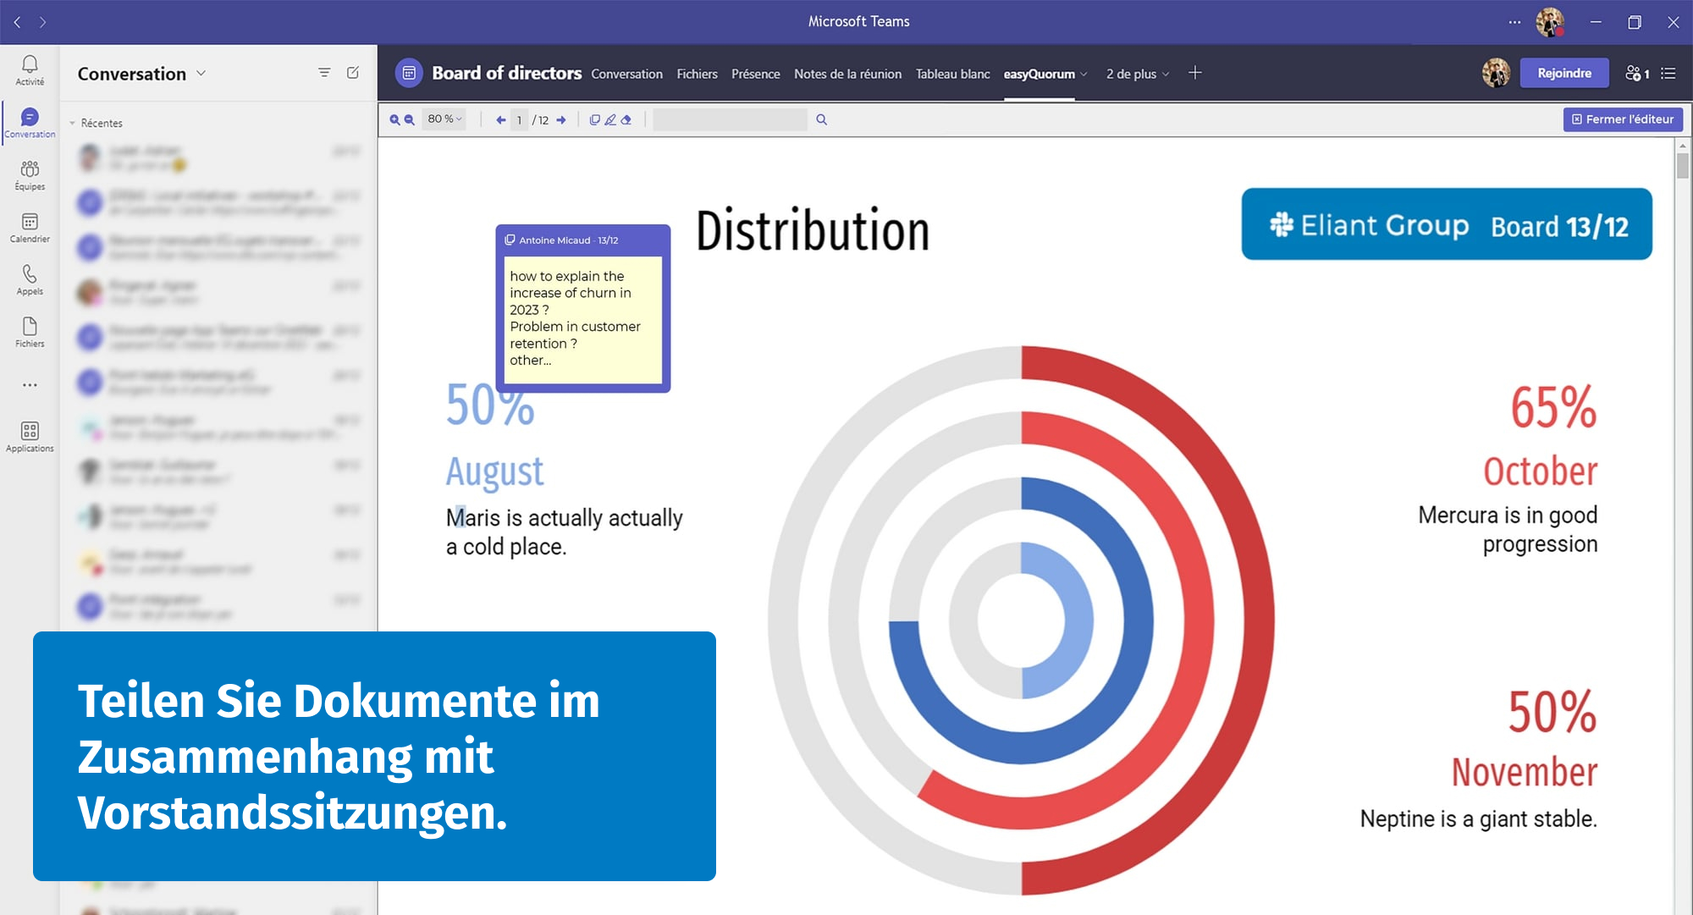Collapse the Récentes chat list
This screenshot has width=1693, height=915.
[x=73, y=124]
